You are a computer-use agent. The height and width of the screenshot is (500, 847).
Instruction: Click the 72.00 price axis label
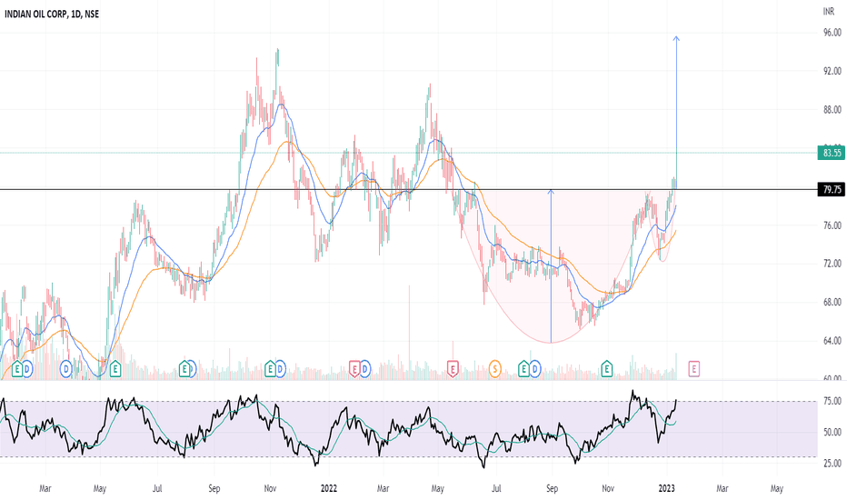(x=832, y=264)
